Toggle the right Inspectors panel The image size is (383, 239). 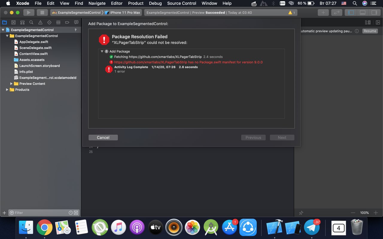pos(374,13)
